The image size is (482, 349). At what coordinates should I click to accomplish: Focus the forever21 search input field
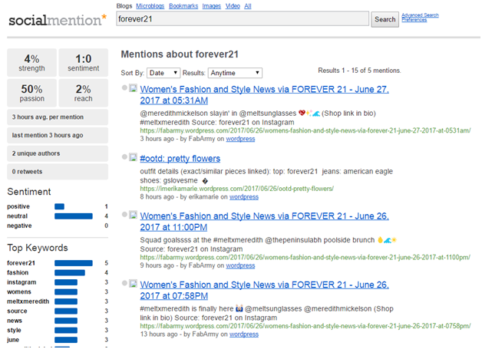[x=243, y=18]
